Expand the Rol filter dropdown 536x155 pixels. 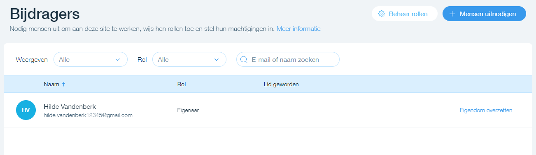coord(189,59)
